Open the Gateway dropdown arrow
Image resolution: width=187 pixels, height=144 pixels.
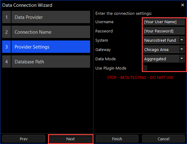[181, 49]
